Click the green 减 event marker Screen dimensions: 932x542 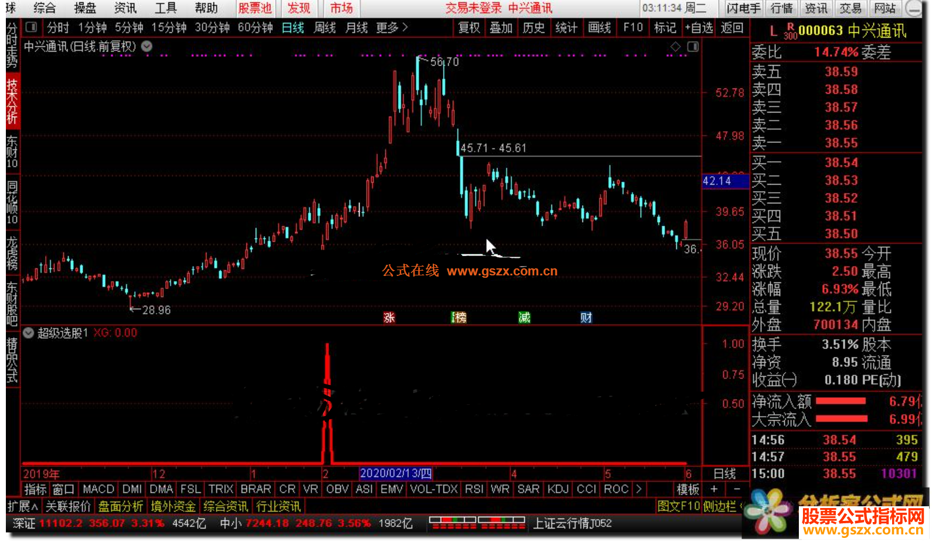pos(524,318)
